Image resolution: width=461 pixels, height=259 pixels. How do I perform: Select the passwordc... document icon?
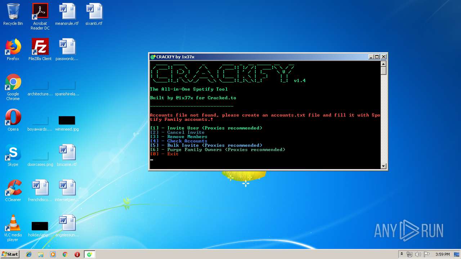click(x=67, y=50)
